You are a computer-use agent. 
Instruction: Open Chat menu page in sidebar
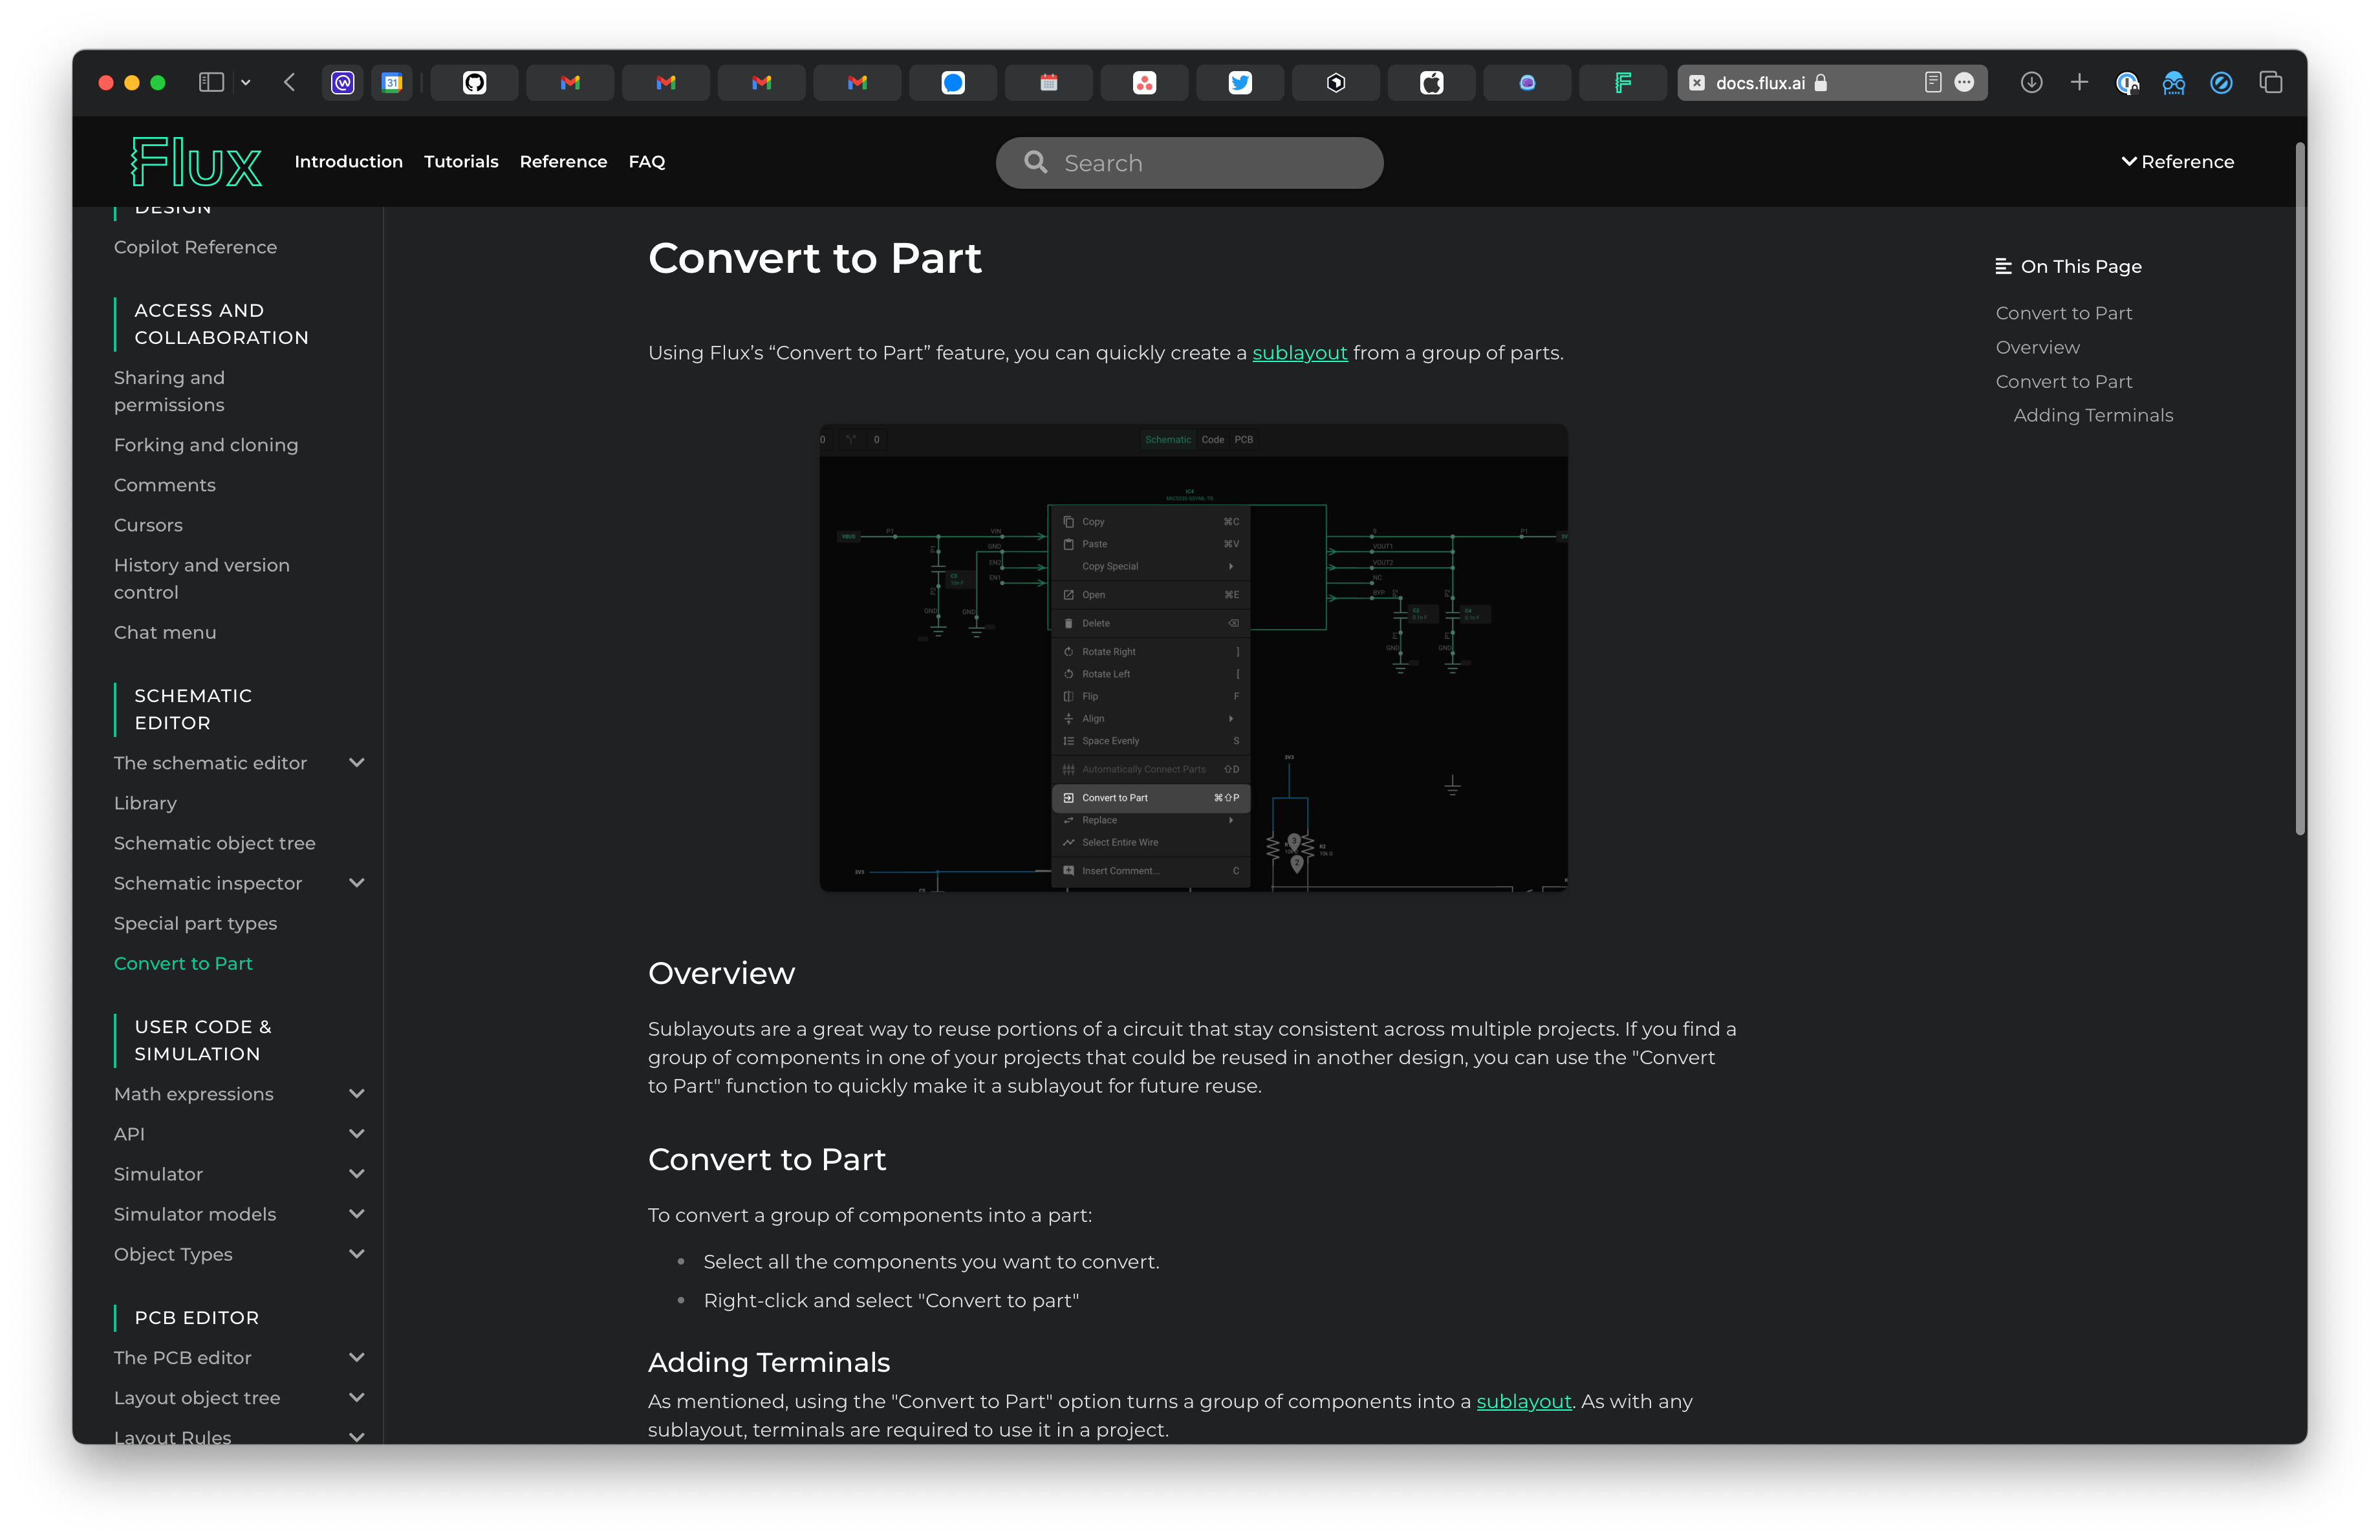coord(165,632)
